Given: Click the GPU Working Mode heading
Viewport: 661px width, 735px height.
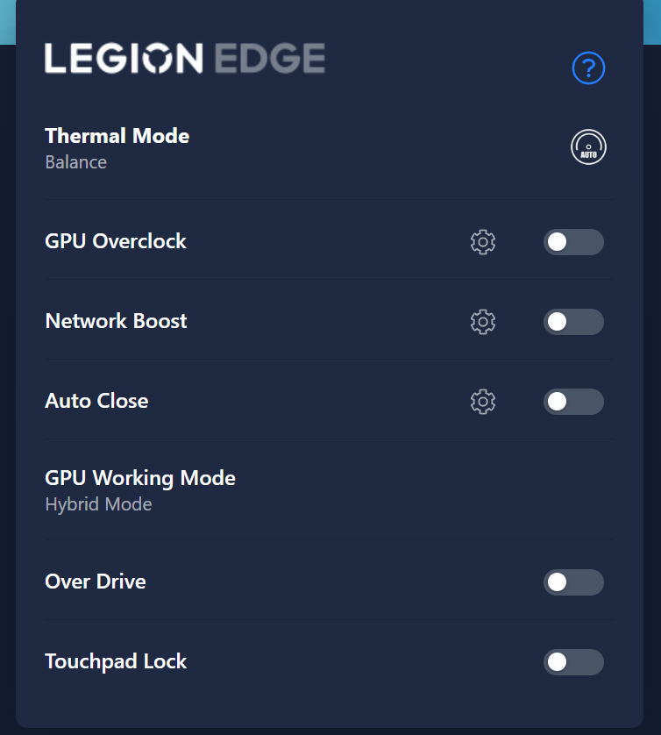Looking at the screenshot, I should [140, 478].
